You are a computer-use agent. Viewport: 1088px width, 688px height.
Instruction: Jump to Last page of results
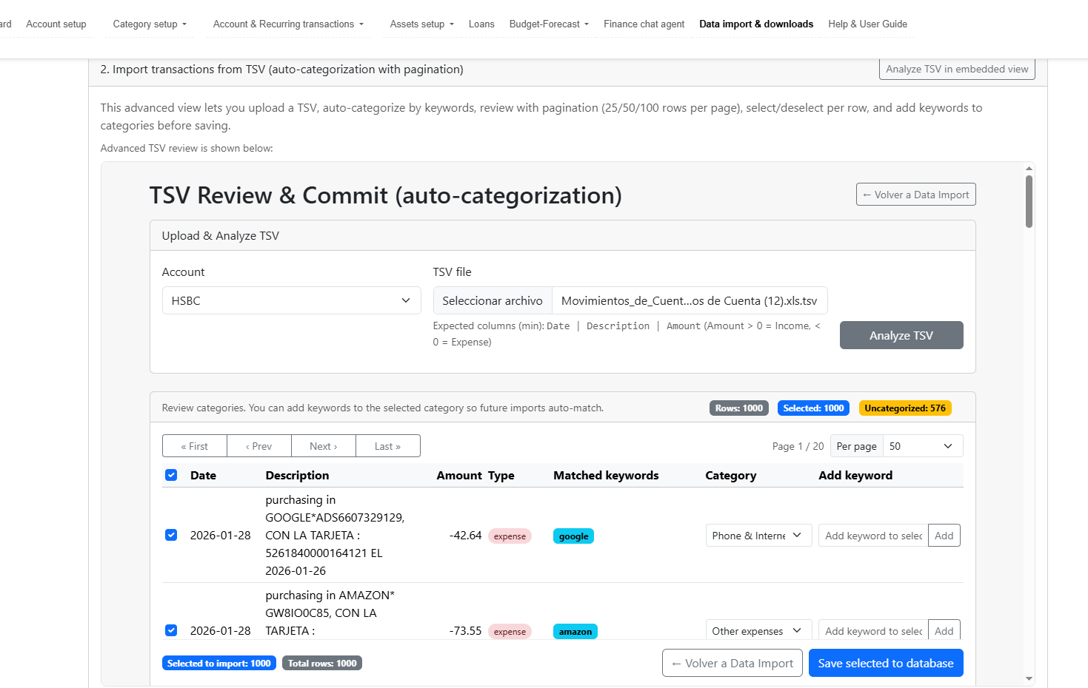pos(388,446)
